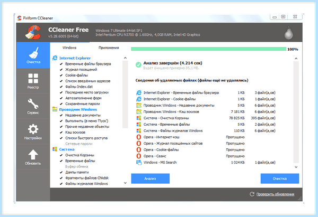Toggle Автозаполнение форм checkbox

point(61,98)
